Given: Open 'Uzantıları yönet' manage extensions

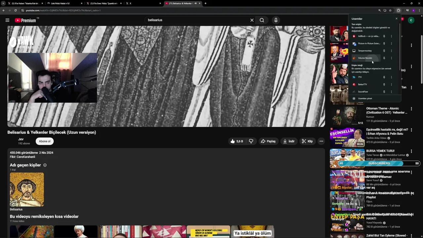Looking at the screenshot, I should (x=374, y=99).
